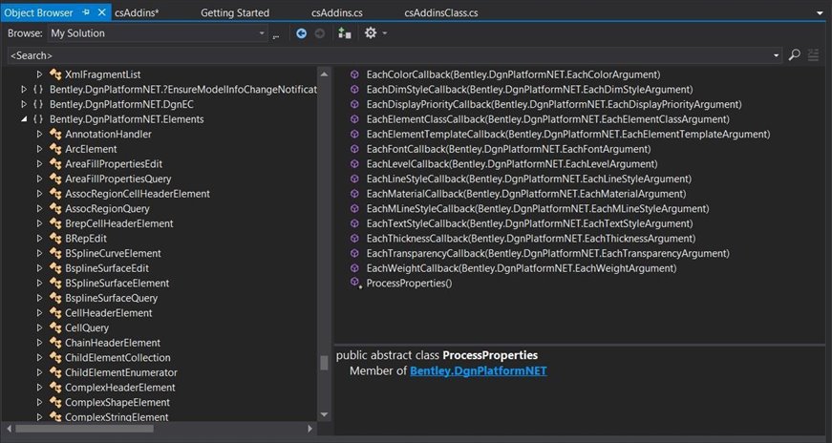The image size is (832, 443).
Task: Select BsplineSurfaceQuery in the tree
Action: click(x=112, y=298)
